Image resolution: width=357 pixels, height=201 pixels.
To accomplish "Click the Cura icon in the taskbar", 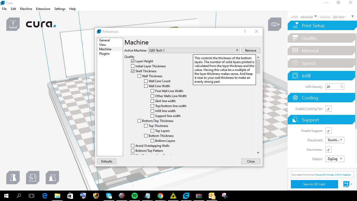I will click(x=186, y=196).
